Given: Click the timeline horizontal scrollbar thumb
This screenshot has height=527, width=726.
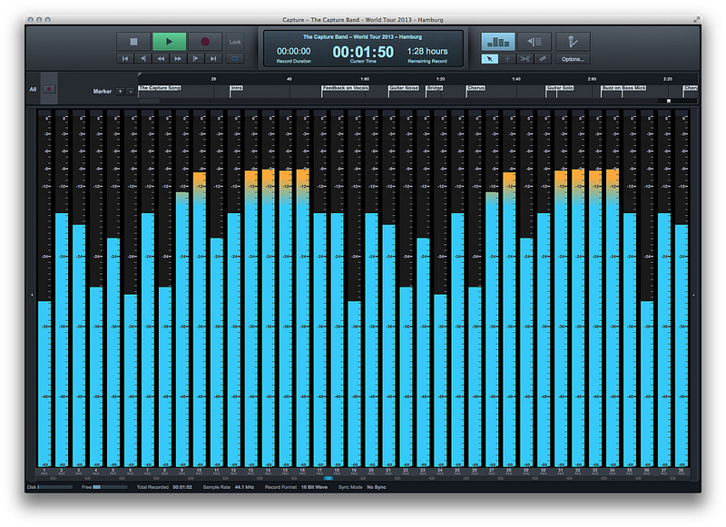Looking at the screenshot, I should point(149,101).
